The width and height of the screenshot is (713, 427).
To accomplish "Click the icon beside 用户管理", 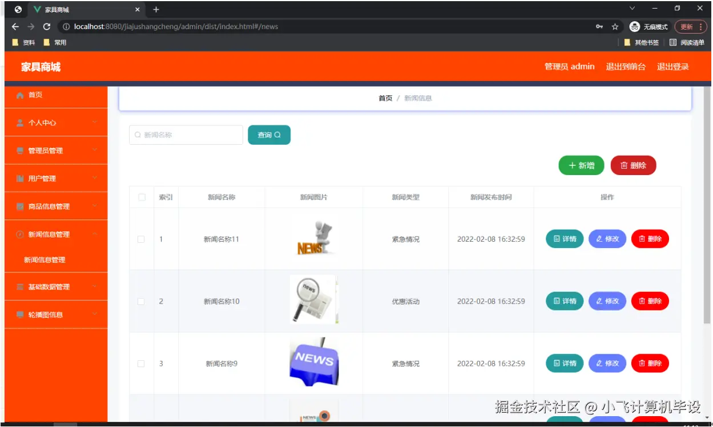I will coord(20,178).
